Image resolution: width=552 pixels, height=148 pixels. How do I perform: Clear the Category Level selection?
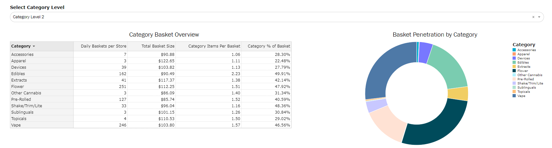[533, 17]
